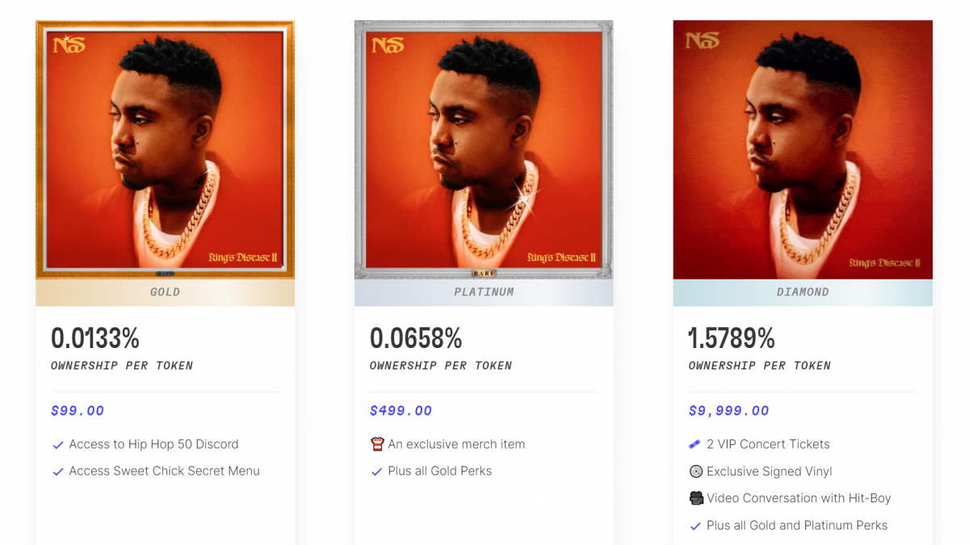The height and width of the screenshot is (545, 969).
Task: Select the PLATINUM tier label
Action: pyautogui.click(x=483, y=292)
